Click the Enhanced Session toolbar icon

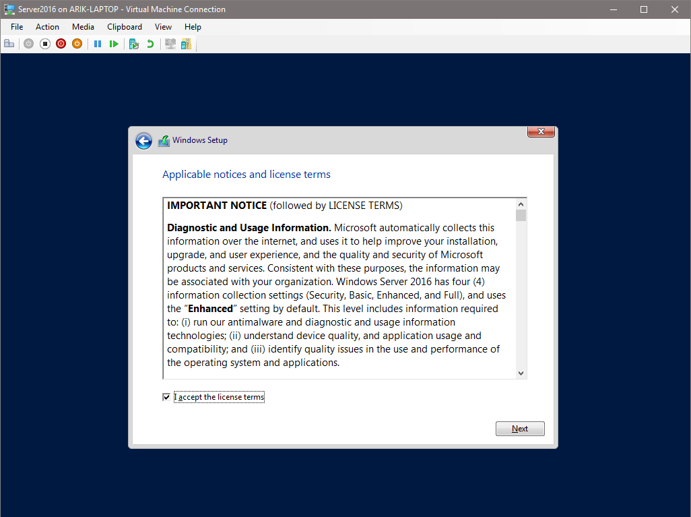(x=170, y=44)
